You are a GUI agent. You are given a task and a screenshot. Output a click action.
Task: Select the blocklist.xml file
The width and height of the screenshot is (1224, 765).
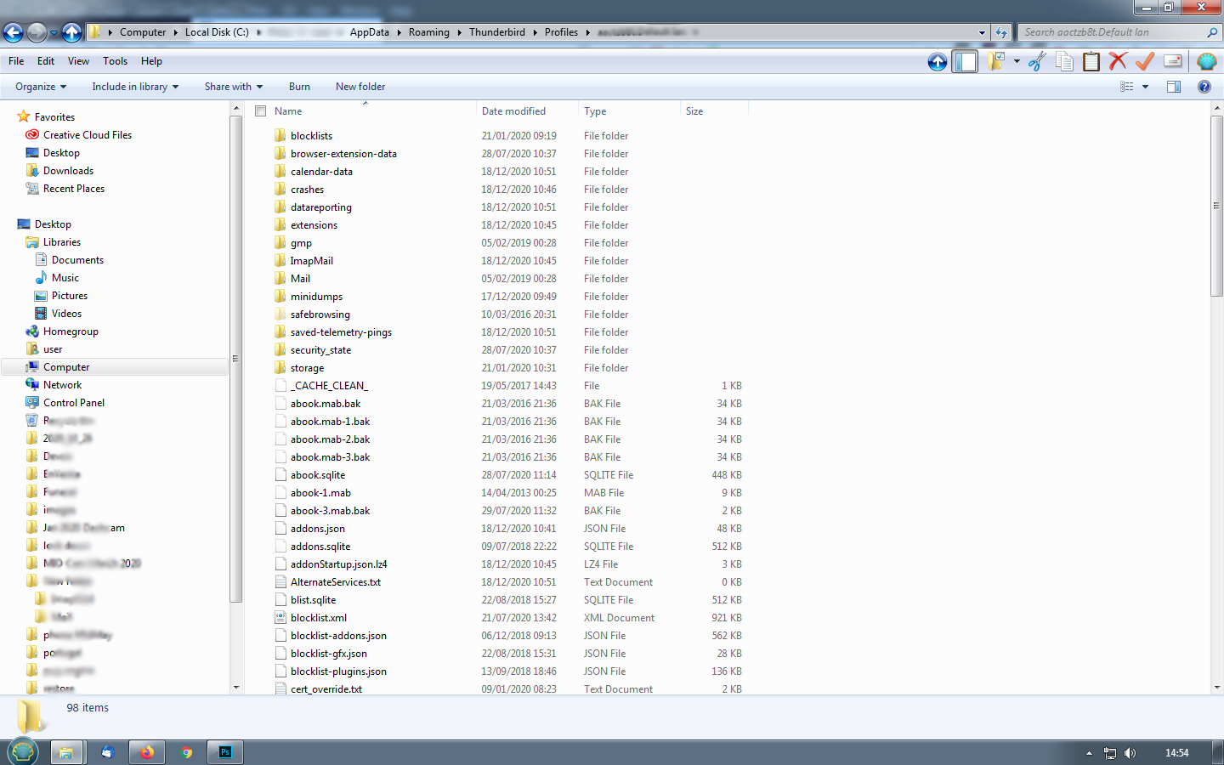tap(319, 618)
